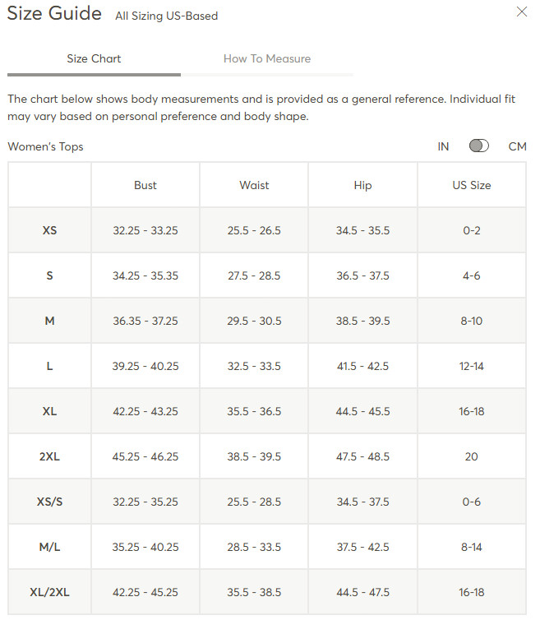Click the XL hip 44.5 - 45.5 cell

[x=362, y=411]
